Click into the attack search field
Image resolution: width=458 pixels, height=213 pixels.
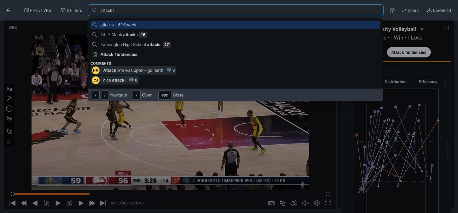(235, 10)
